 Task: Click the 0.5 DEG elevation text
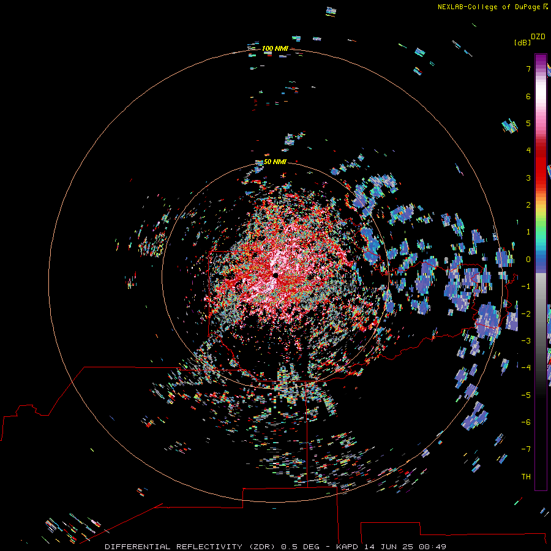(300, 547)
